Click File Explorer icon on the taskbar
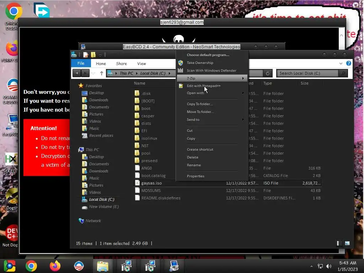 (103, 266)
